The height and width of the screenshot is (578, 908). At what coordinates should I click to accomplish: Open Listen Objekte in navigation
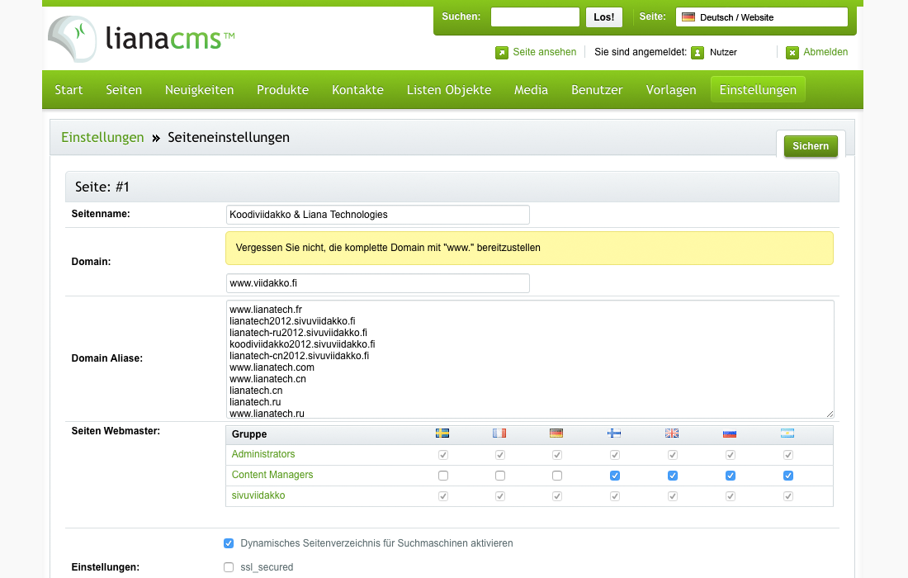(x=449, y=90)
